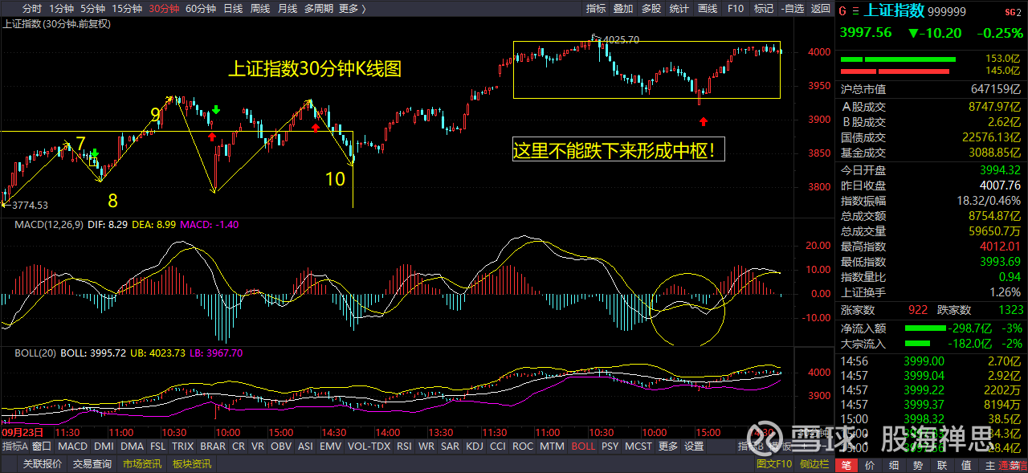1028x473 pixels.
Task: Select the 15分钟 period tab
Action: 127,9
